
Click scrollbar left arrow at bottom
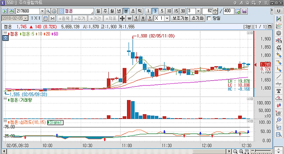pos(4,152)
